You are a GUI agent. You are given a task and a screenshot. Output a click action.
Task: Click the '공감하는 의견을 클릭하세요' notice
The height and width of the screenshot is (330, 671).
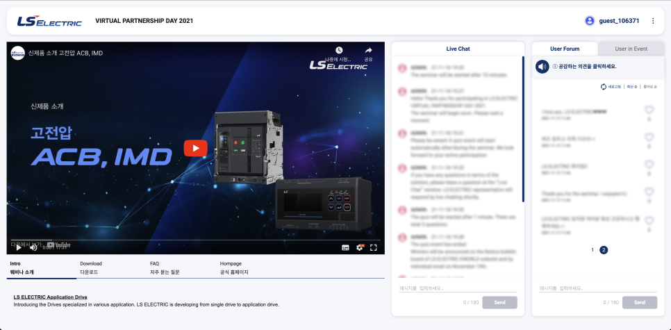tap(585, 67)
